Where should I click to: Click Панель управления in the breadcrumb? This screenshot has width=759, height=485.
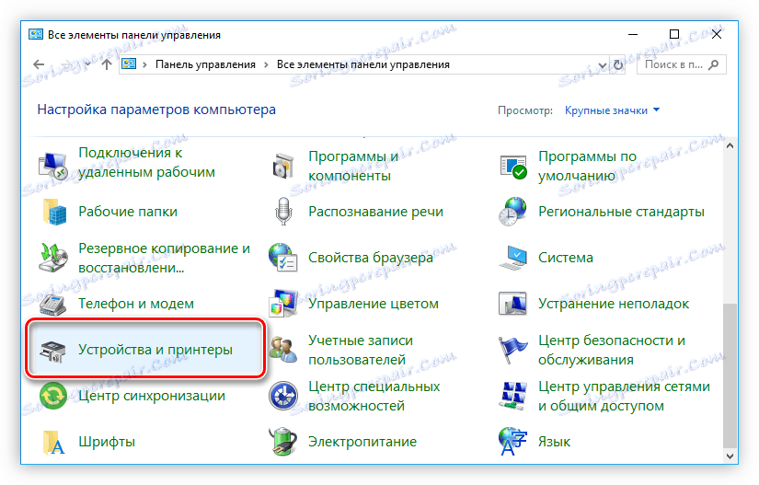205,64
